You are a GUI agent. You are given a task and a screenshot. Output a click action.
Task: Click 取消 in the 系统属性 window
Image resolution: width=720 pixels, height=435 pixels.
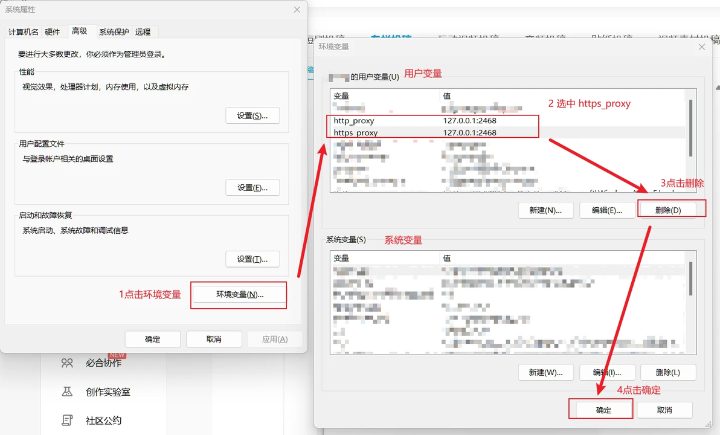pyautogui.click(x=214, y=339)
